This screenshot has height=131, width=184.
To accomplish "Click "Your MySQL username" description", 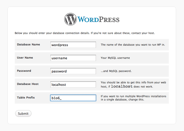I will 115,58.
